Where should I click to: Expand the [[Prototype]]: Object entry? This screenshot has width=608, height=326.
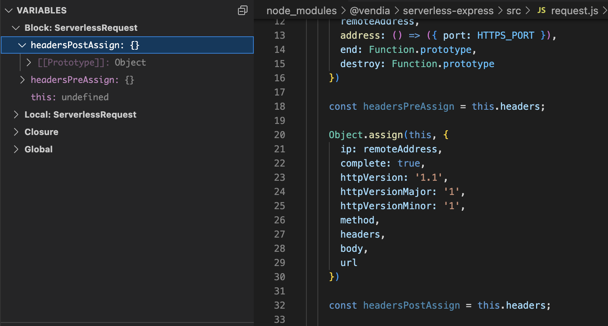28,62
